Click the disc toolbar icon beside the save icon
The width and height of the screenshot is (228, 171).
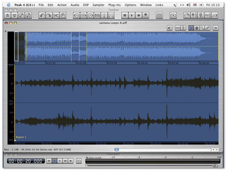pos(21,16)
